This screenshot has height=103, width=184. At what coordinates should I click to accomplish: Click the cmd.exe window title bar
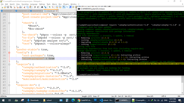pos(130,9)
